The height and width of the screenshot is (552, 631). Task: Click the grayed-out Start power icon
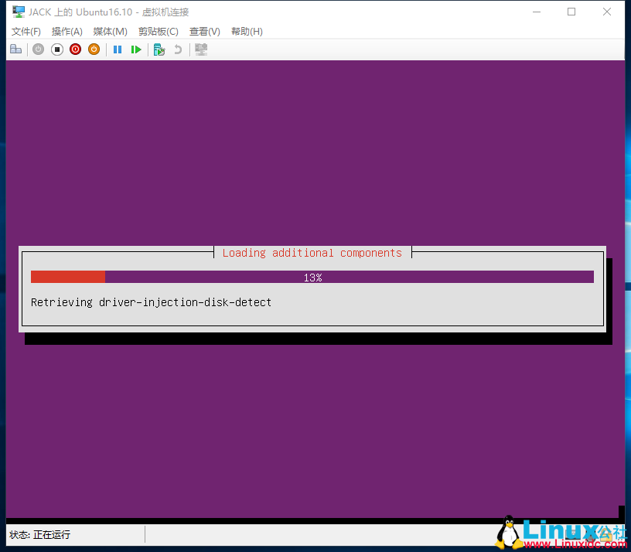[x=38, y=49]
